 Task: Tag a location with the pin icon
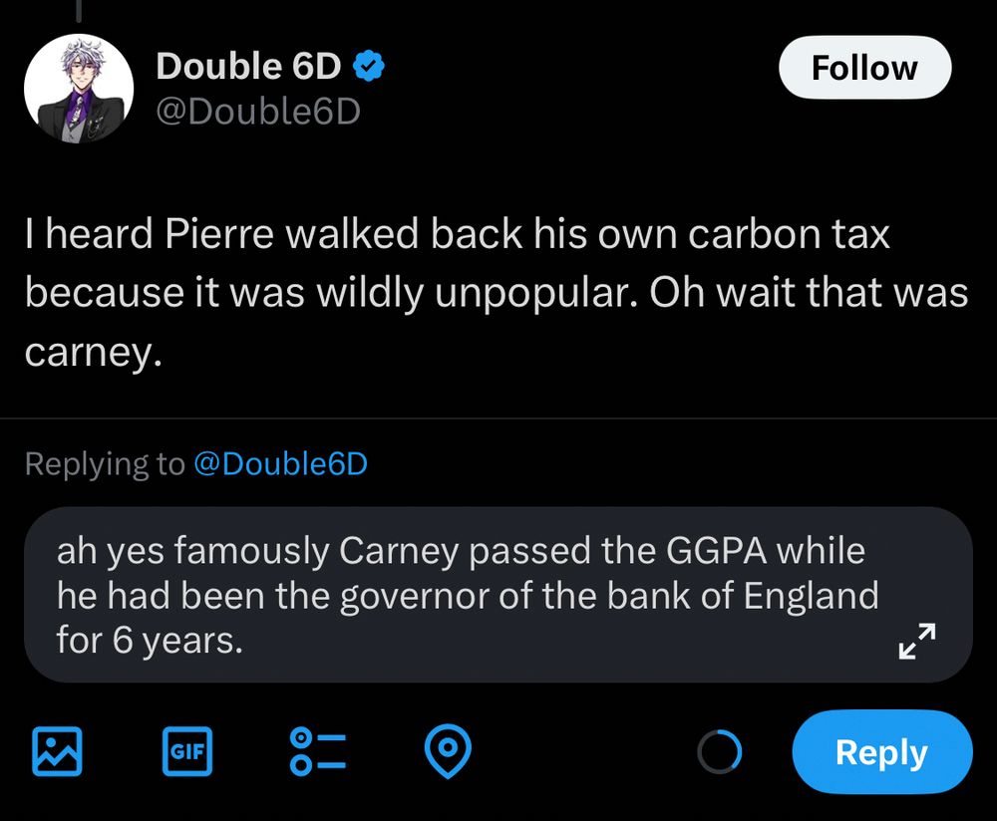pos(448,751)
